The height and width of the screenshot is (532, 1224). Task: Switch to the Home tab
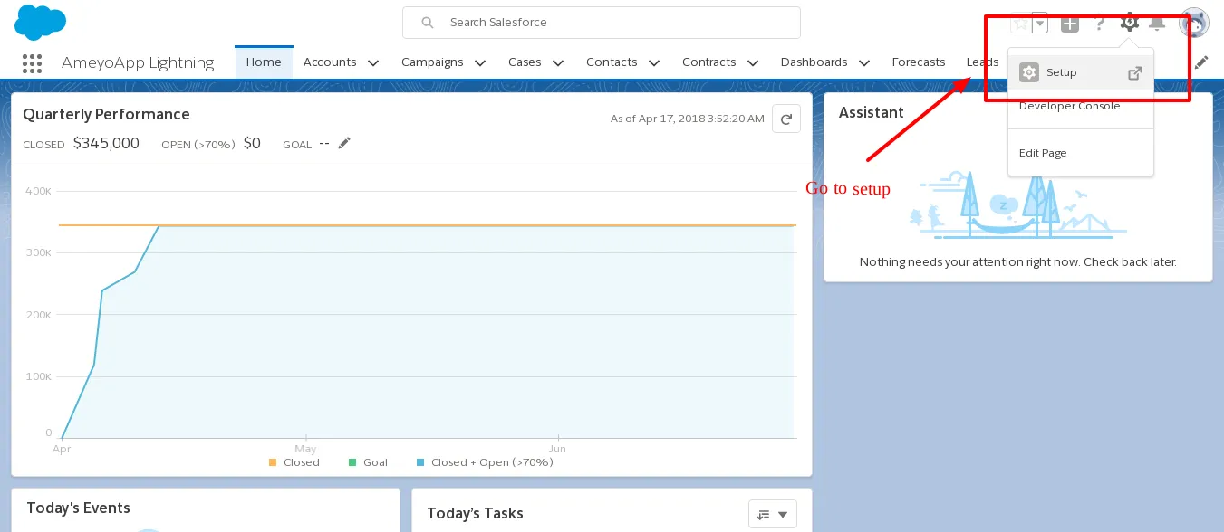[264, 62]
